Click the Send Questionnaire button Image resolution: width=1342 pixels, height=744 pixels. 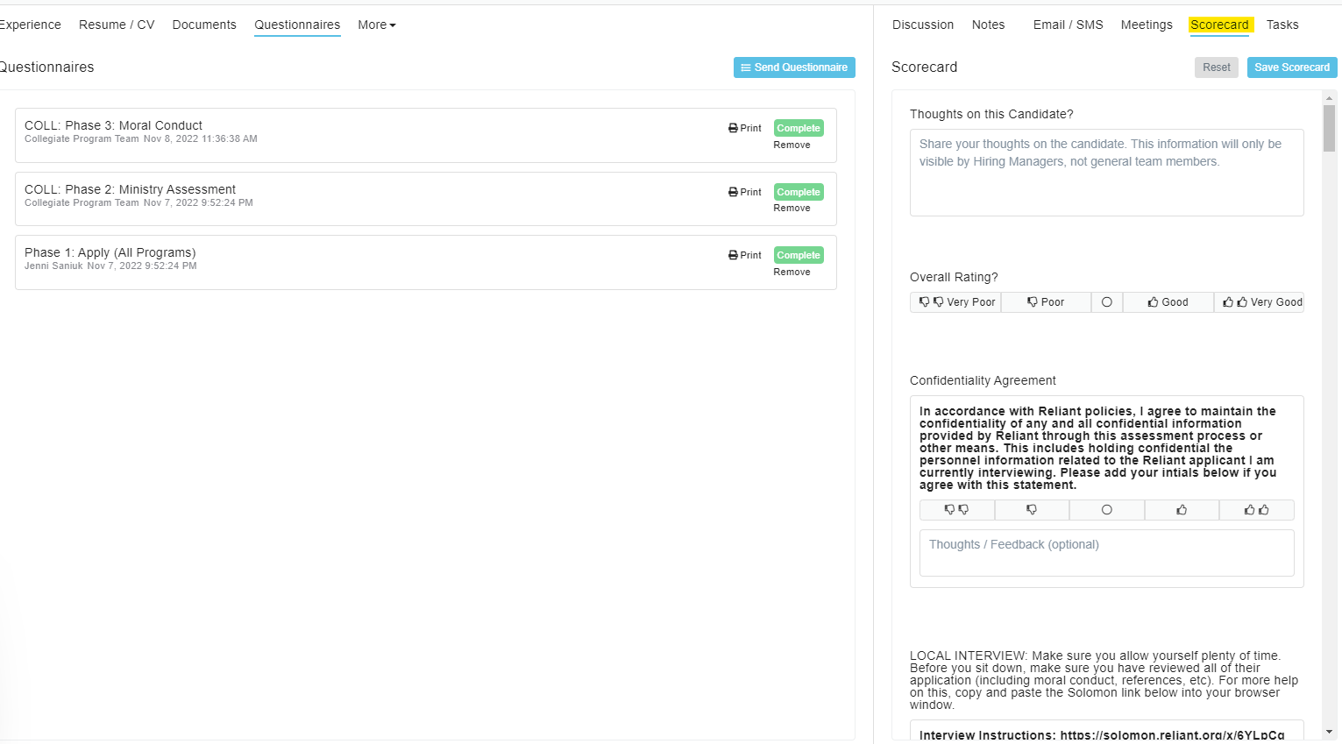point(794,67)
